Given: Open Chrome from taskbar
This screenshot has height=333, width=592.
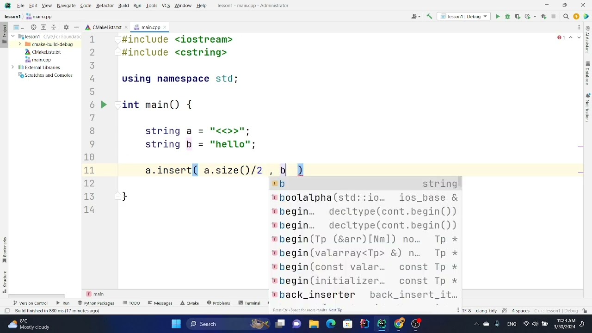Looking at the screenshot, I should [x=399, y=324].
